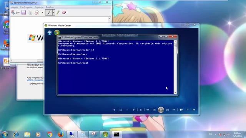Click the taskbar clock and date
The width and height of the screenshot is (246, 138).
[x=238, y=135]
